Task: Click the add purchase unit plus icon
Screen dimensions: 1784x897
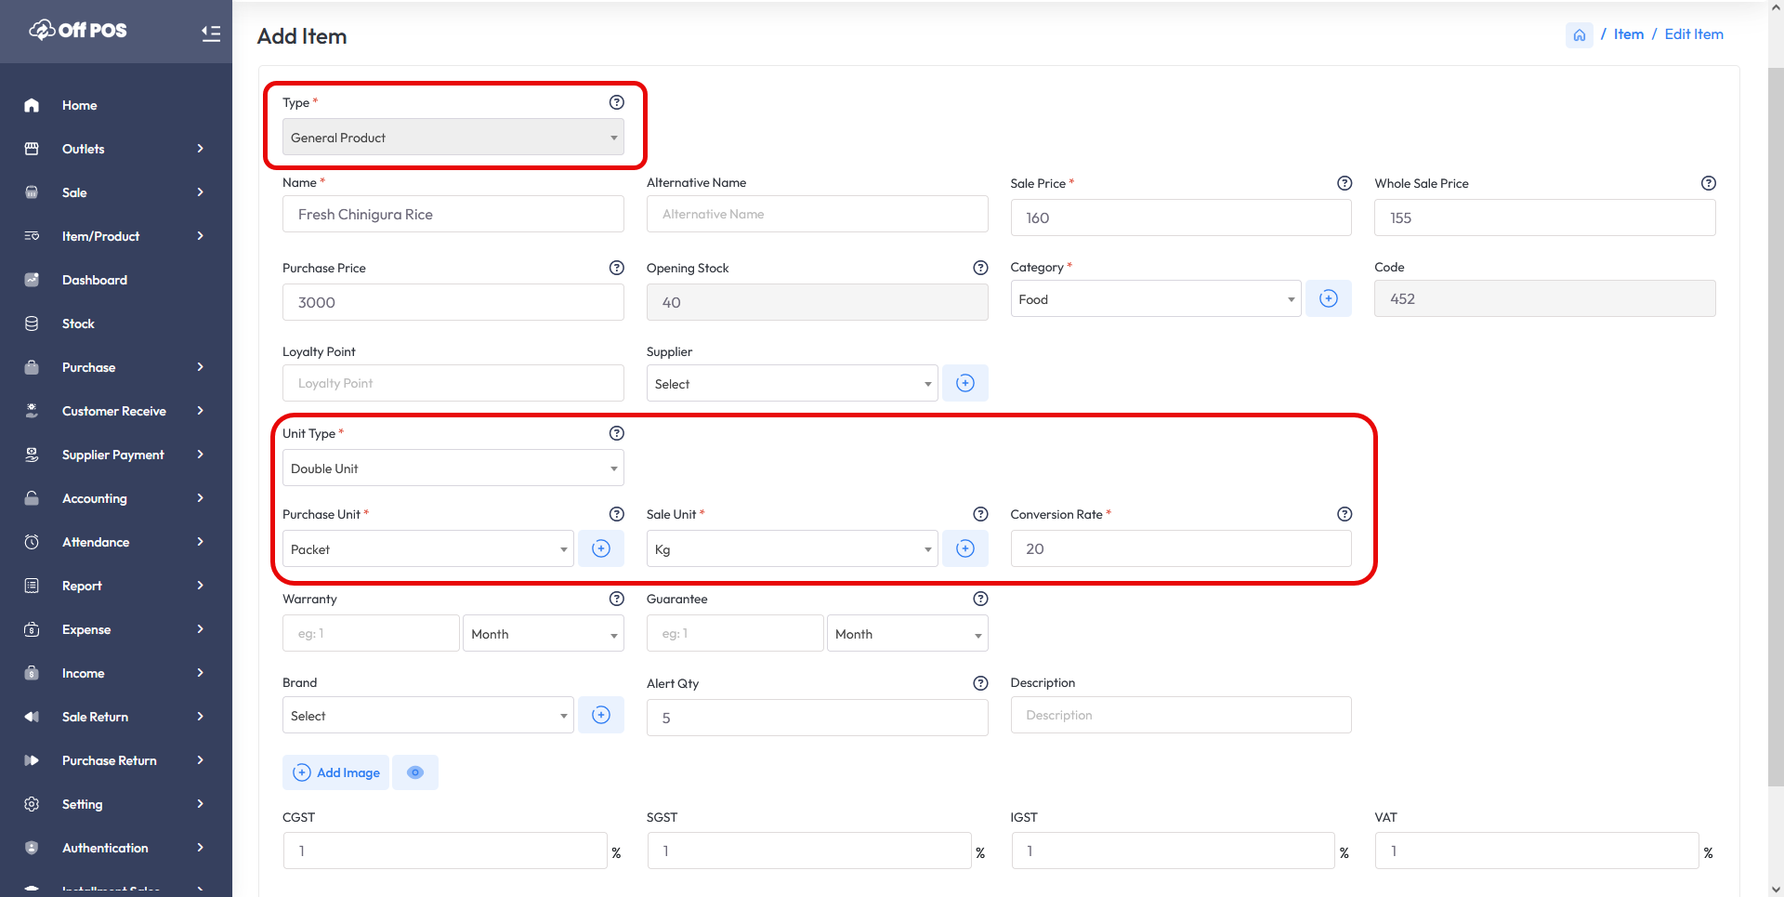Action: point(600,548)
